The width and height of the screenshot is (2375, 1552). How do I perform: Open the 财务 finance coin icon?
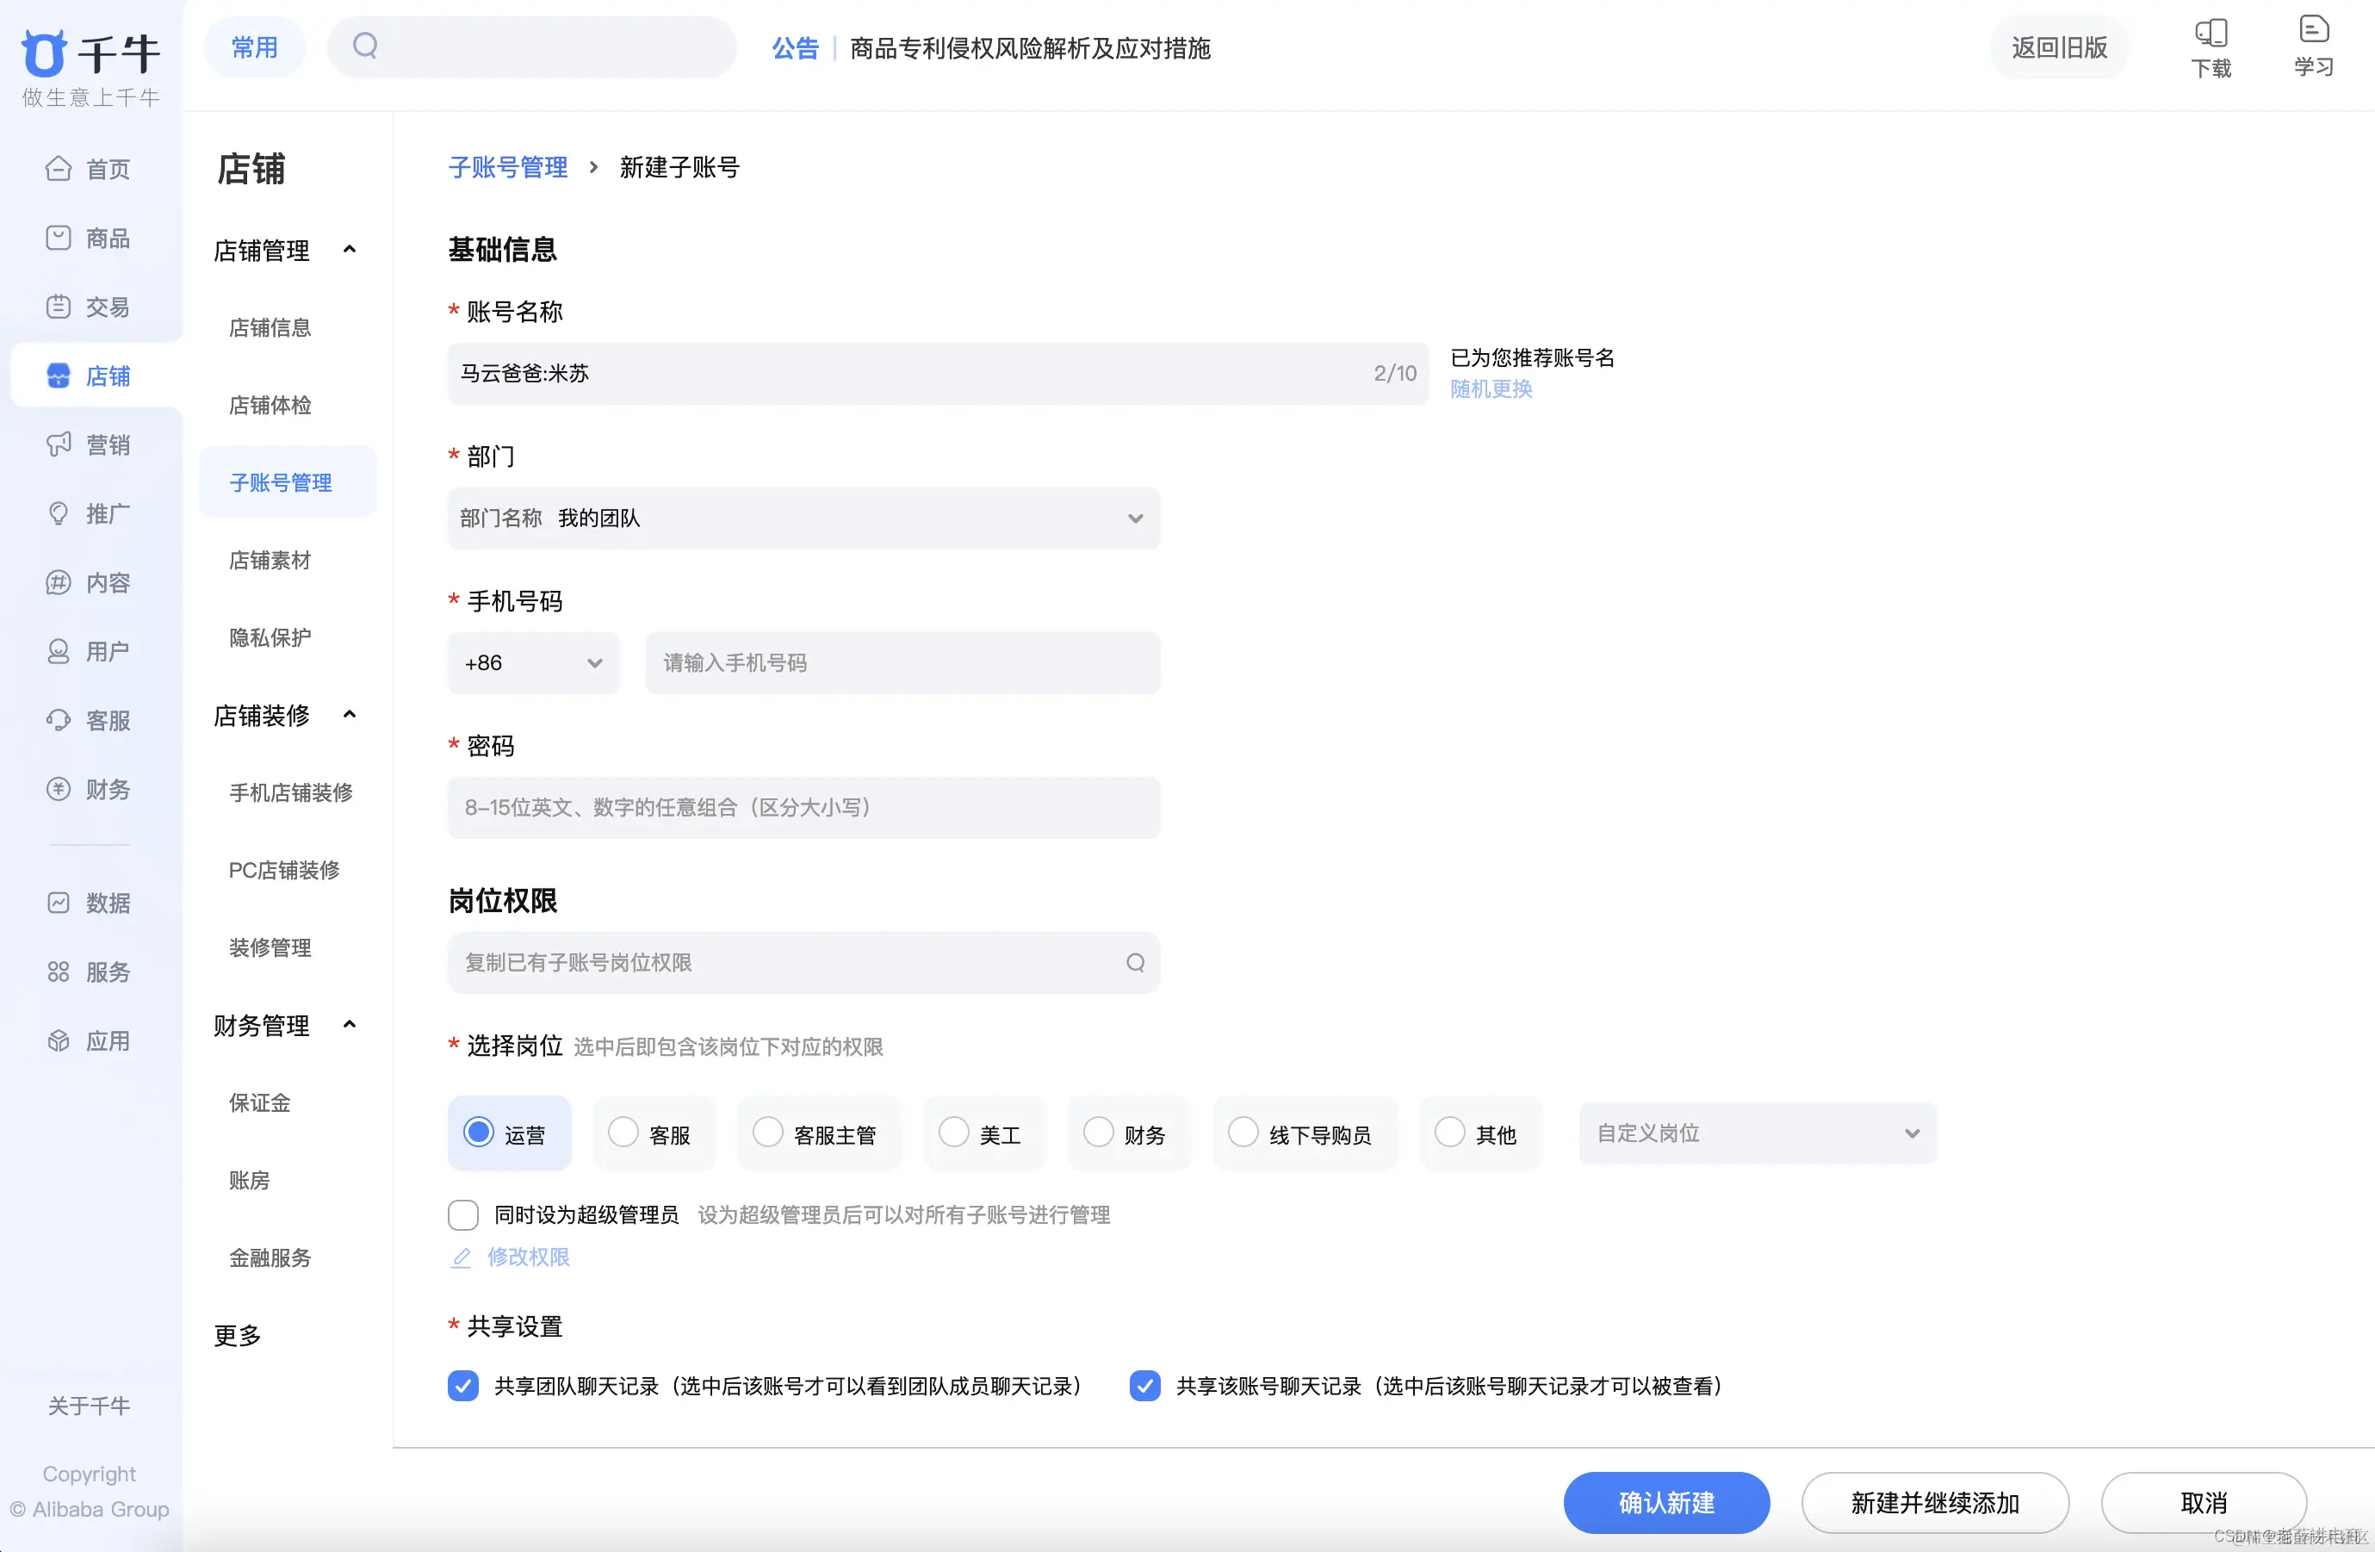pos(58,788)
